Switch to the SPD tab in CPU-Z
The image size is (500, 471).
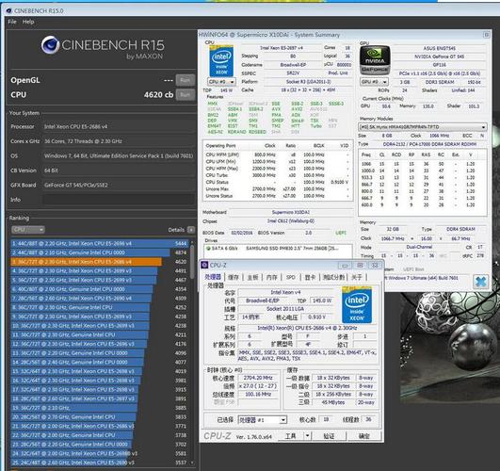click(291, 277)
